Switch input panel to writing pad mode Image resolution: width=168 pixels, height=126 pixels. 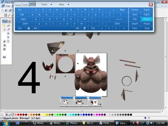click(x=18, y=4)
